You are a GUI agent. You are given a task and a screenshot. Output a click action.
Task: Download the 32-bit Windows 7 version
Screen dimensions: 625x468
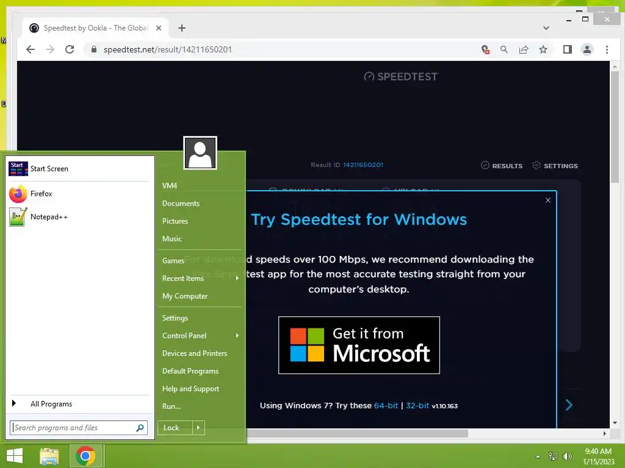point(417,405)
